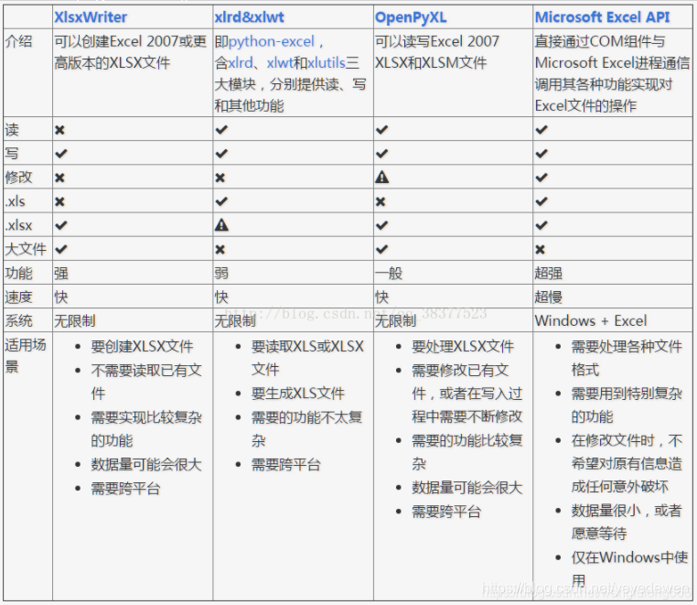Select the .xls row label
697x605 pixels.
click(x=16, y=202)
